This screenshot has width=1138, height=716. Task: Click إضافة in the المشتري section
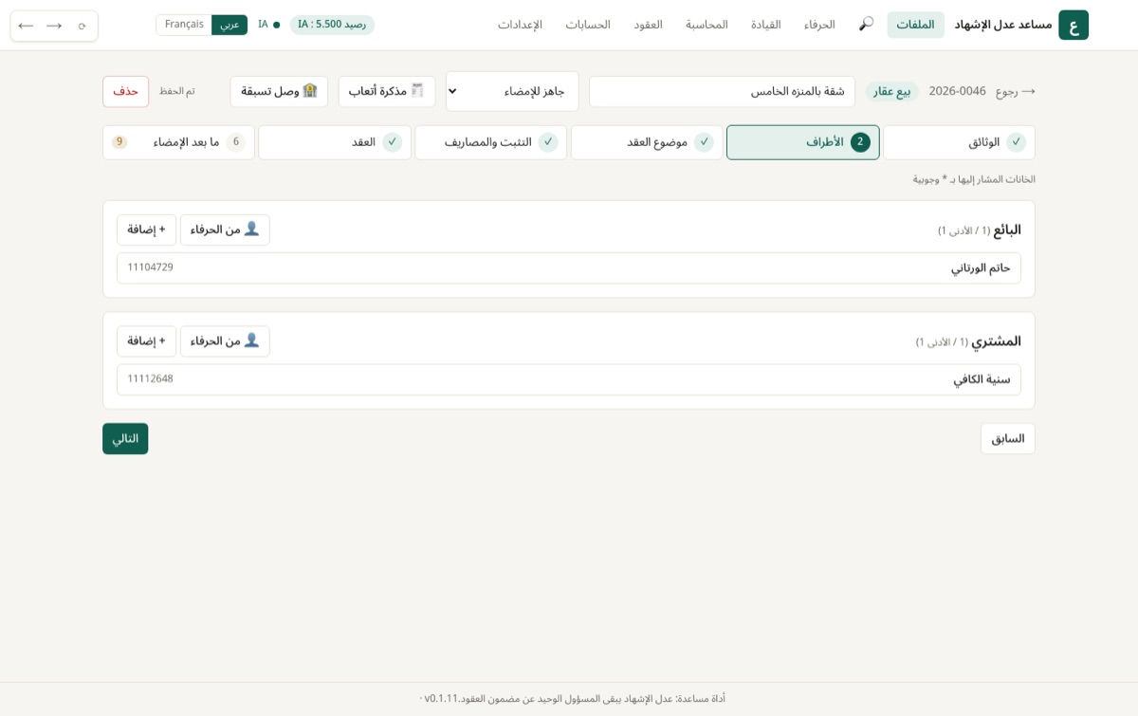146,341
